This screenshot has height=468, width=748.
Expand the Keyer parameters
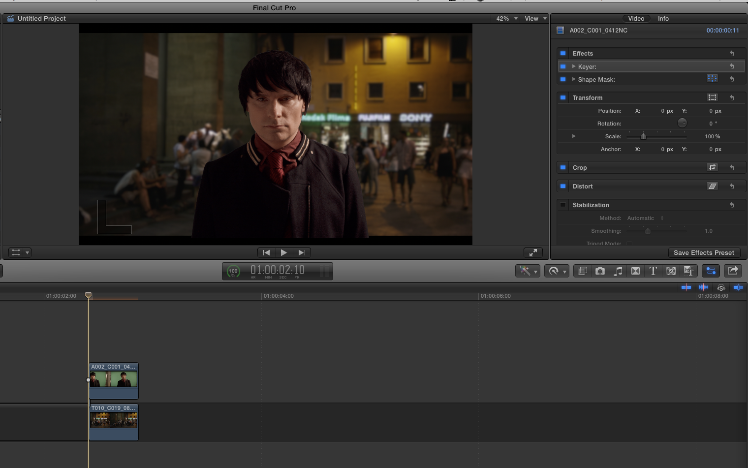[x=574, y=66]
